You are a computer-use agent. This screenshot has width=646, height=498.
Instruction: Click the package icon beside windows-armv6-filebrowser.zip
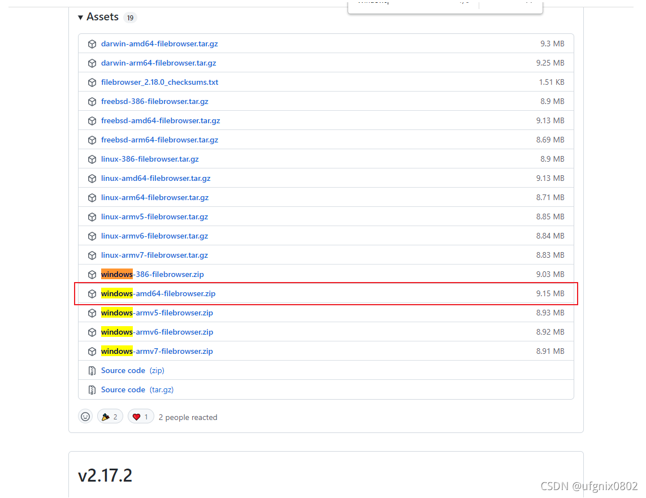(x=92, y=332)
